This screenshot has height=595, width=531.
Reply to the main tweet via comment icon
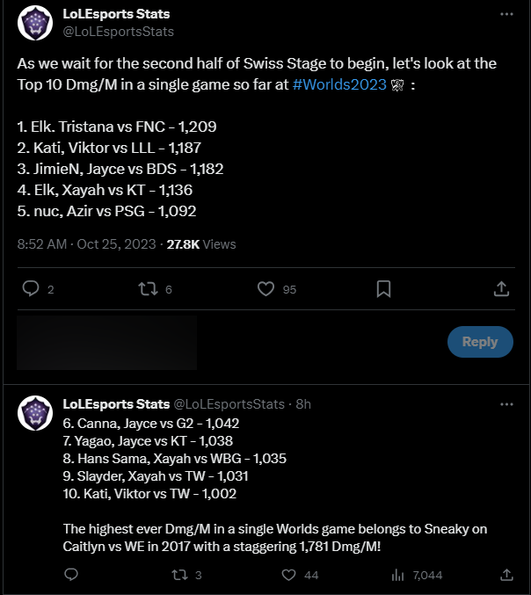coord(31,289)
